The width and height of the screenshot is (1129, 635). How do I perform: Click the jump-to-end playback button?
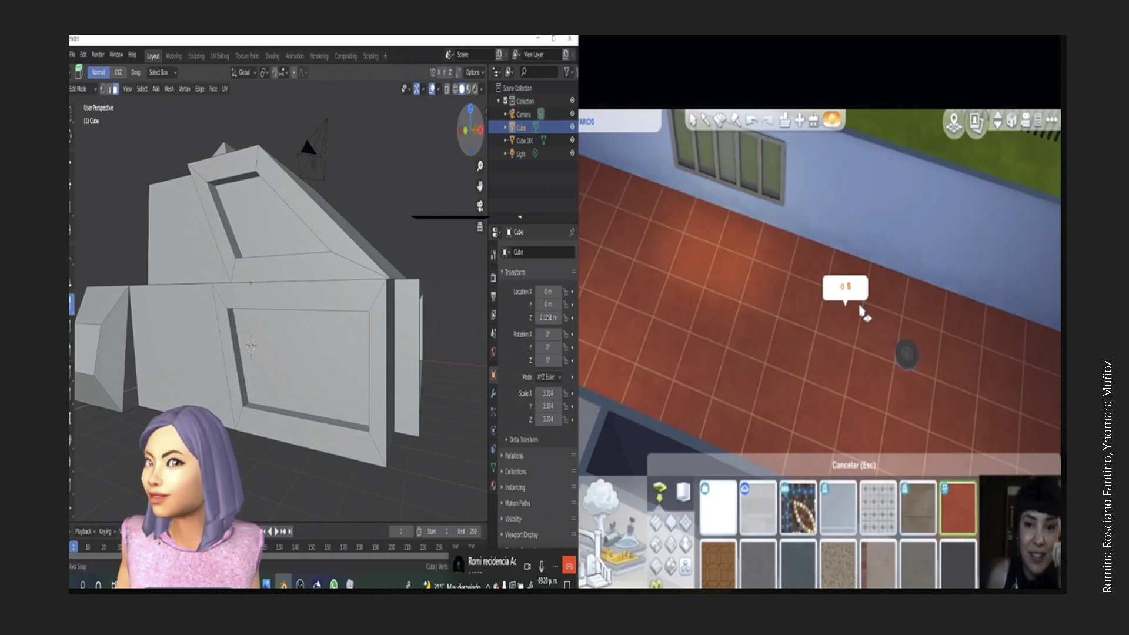point(290,532)
